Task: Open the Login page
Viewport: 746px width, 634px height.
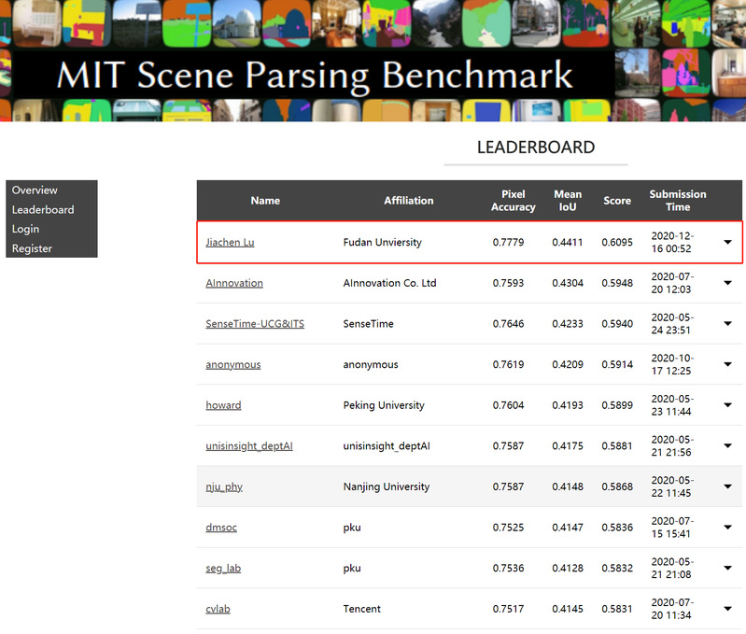Action: click(x=25, y=229)
